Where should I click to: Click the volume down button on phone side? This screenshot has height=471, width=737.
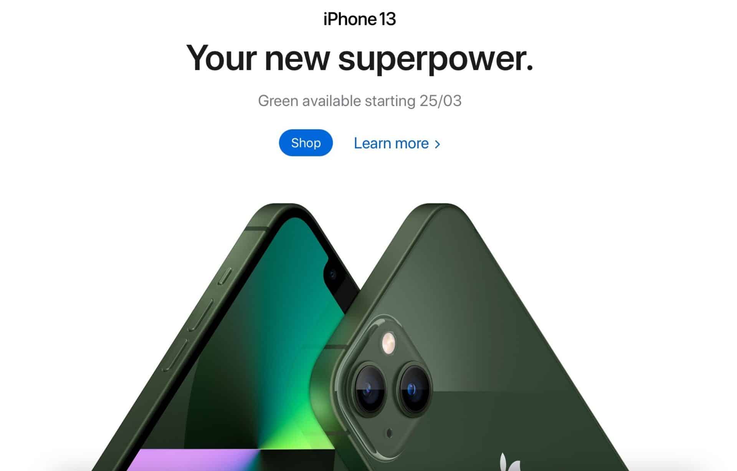point(175,355)
